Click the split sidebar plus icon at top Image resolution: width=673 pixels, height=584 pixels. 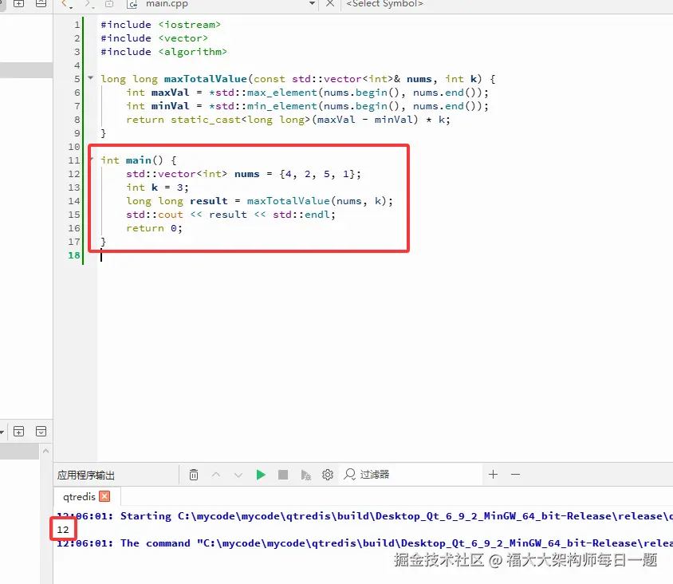tap(18, 3)
